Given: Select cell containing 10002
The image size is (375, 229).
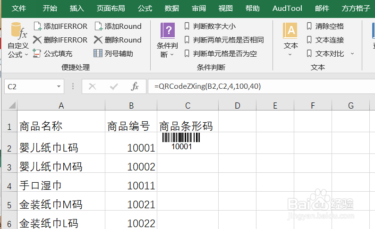Looking at the screenshot, I should (131, 163).
